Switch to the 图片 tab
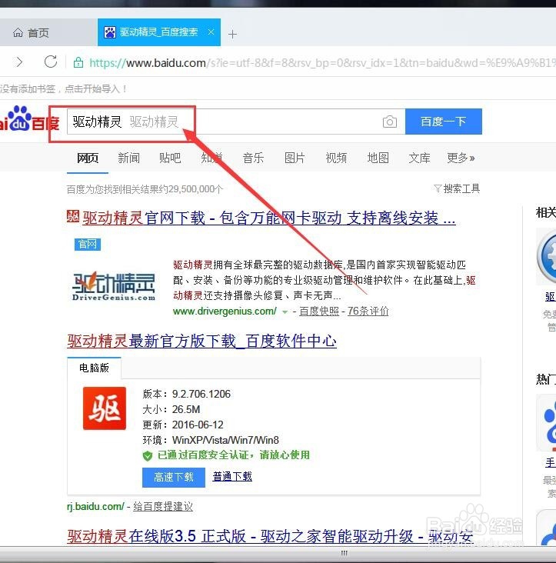 pyautogui.click(x=295, y=158)
